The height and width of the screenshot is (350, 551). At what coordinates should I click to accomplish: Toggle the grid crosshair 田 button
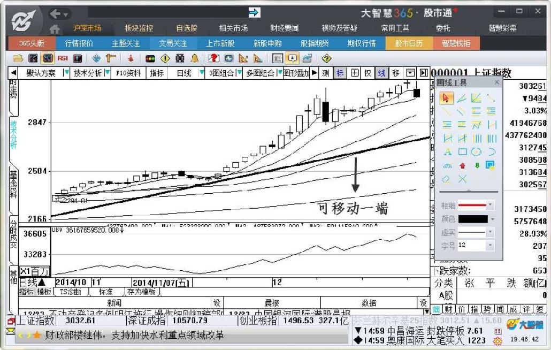[x=355, y=73]
